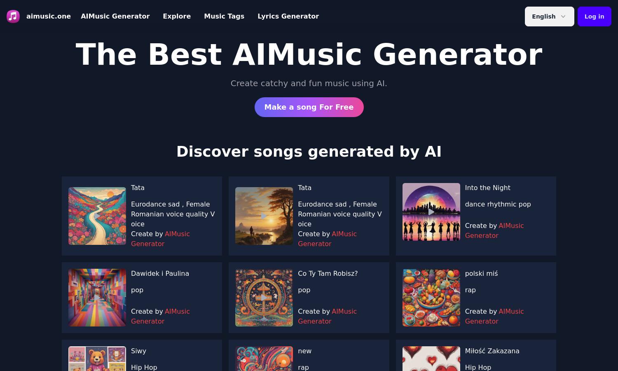Viewport: 618px width, 371px height.
Task: Open the AIMusic Generator nav item
Action: [x=115, y=16]
